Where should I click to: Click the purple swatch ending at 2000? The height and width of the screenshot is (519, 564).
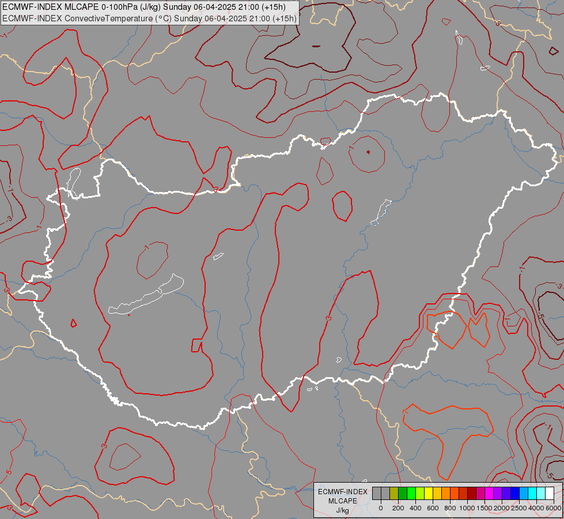pyautogui.click(x=498, y=493)
